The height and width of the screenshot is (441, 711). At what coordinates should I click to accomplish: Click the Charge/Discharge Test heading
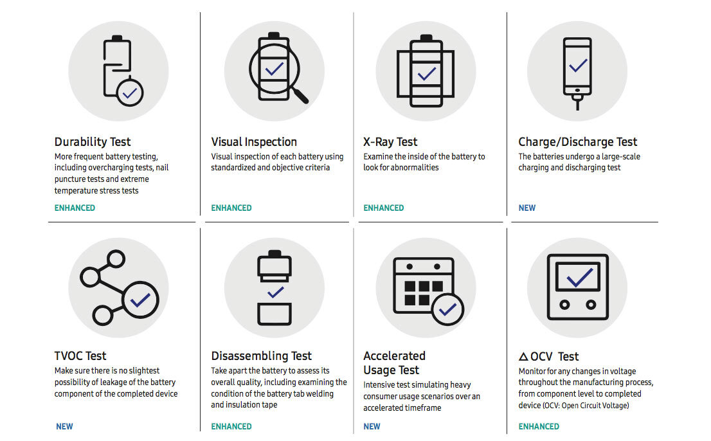(x=577, y=142)
